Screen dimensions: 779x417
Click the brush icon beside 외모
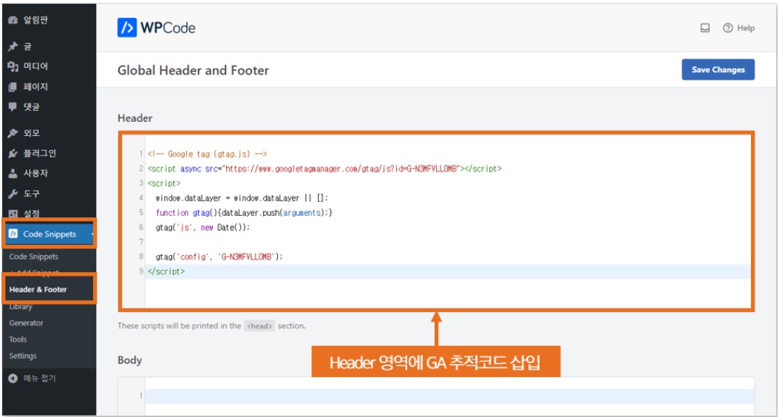click(13, 133)
